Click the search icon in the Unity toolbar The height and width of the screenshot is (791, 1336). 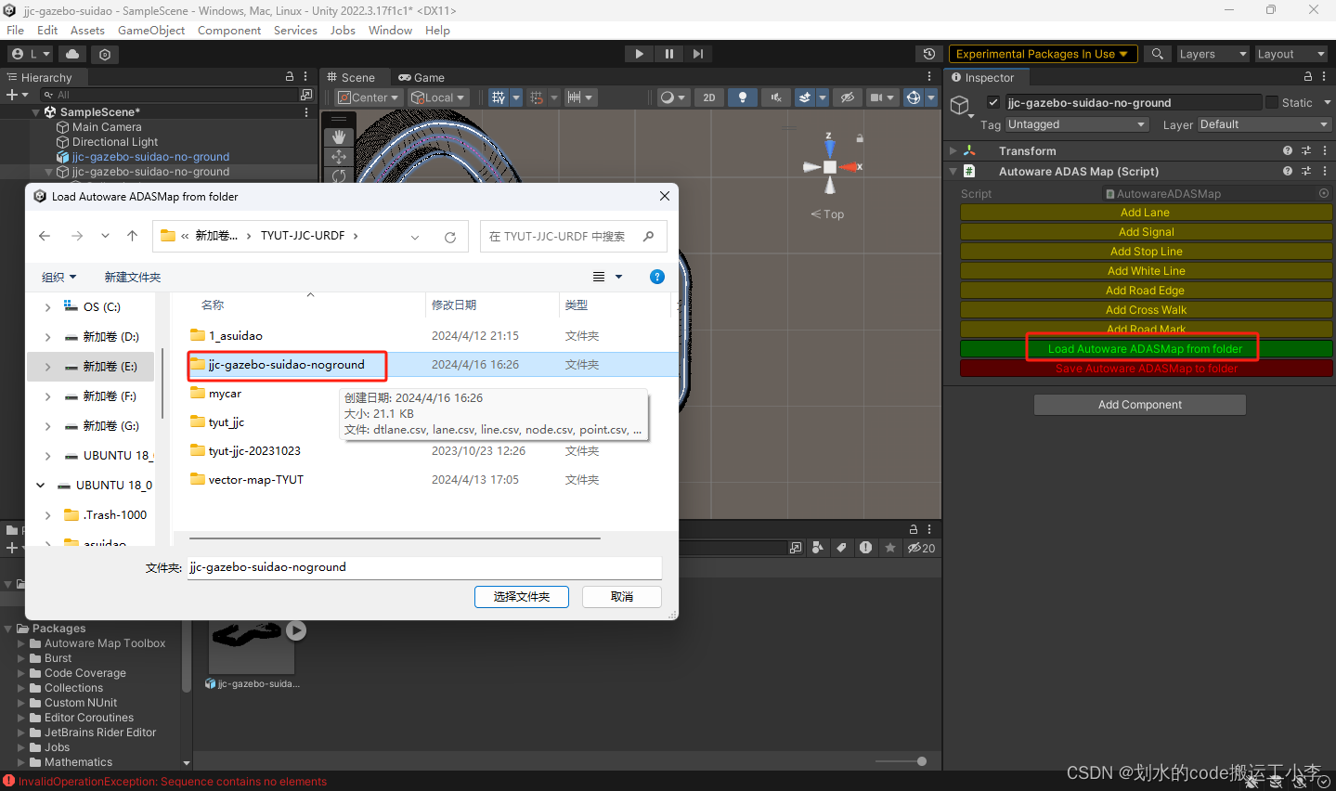point(1157,53)
